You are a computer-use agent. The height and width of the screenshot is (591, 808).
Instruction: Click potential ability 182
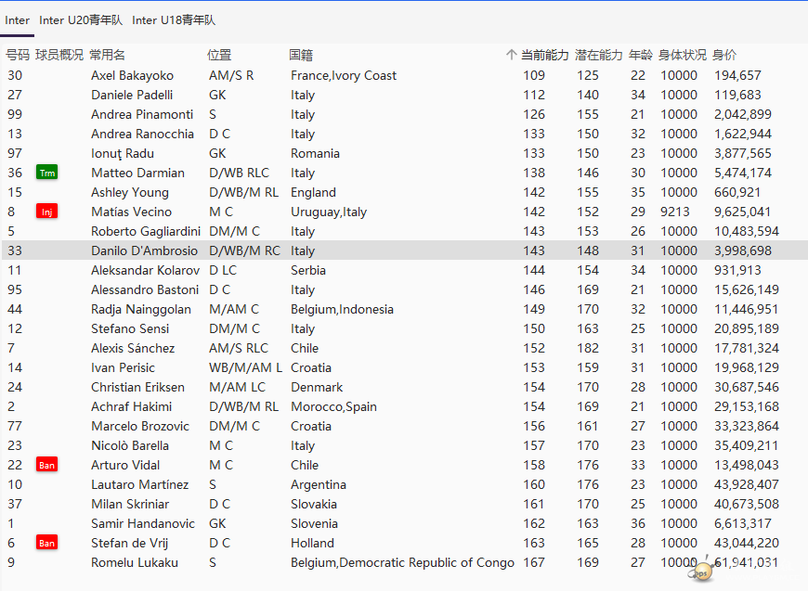588,348
